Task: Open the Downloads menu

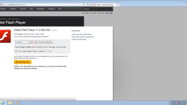Action: point(40,9)
